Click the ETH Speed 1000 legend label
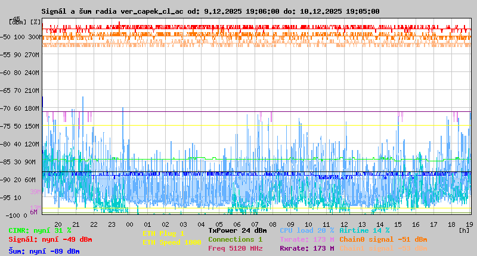The image size is (477, 256). pos(172,242)
